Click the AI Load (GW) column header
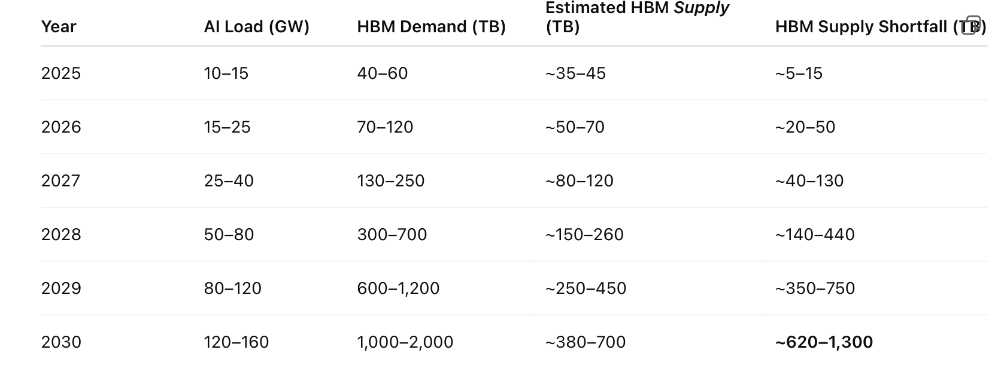Screen dimensions: 1001x368 click(x=256, y=27)
